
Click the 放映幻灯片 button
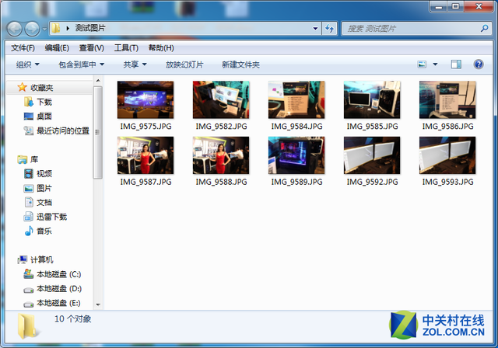coord(184,64)
